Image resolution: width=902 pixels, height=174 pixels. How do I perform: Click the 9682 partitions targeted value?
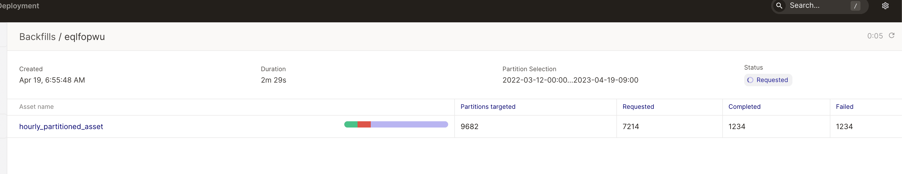(469, 126)
